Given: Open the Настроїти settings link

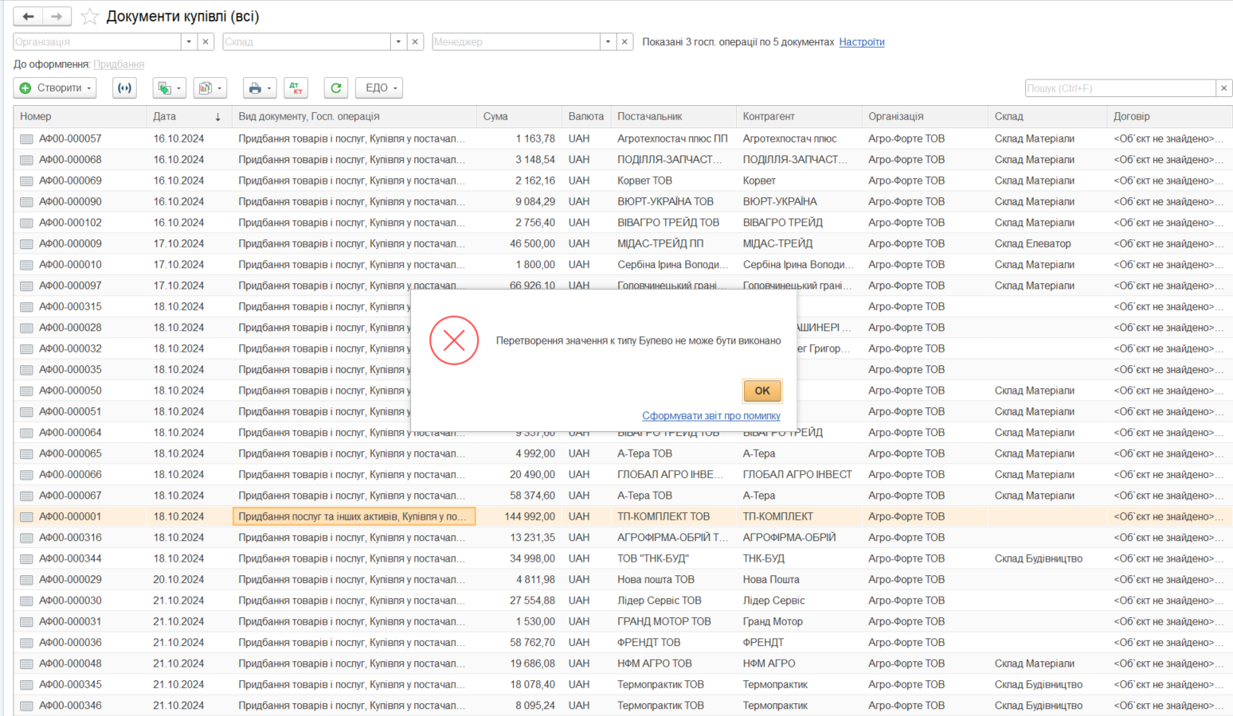Looking at the screenshot, I should click(862, 42).
